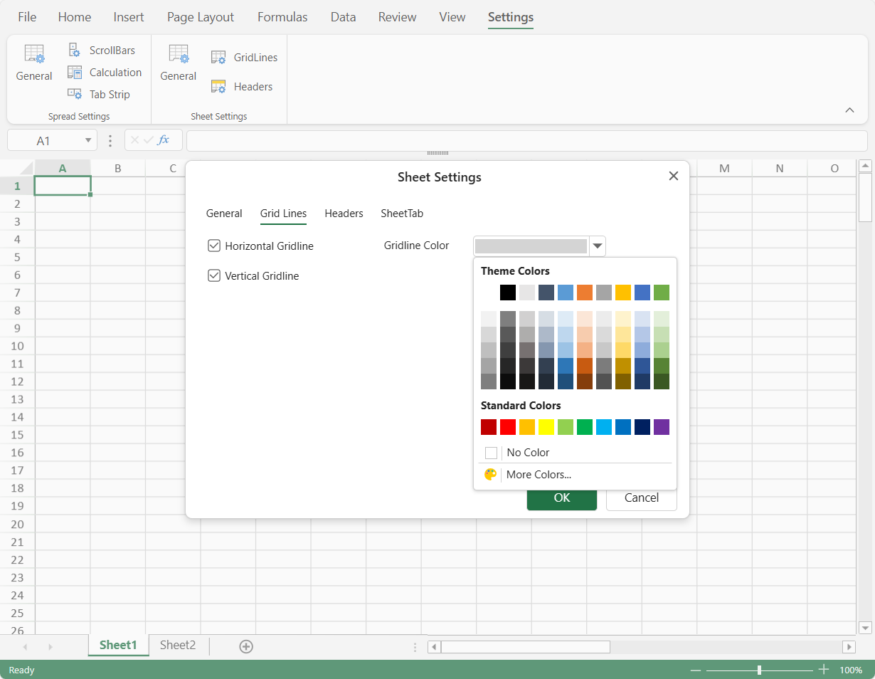
Task: Open the Formulas ribbon tab
Action: 282,17
